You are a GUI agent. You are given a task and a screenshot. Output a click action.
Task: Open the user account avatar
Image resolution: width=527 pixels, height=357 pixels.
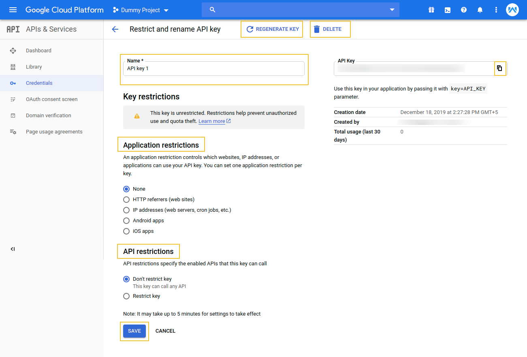tap(512, 10)
